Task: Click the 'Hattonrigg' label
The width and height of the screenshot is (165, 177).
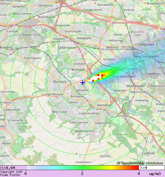Action: (116, 40)
